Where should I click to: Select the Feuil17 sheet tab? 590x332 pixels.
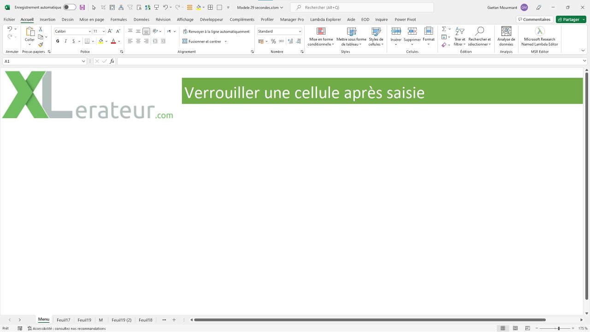click(x=64, y=320)
